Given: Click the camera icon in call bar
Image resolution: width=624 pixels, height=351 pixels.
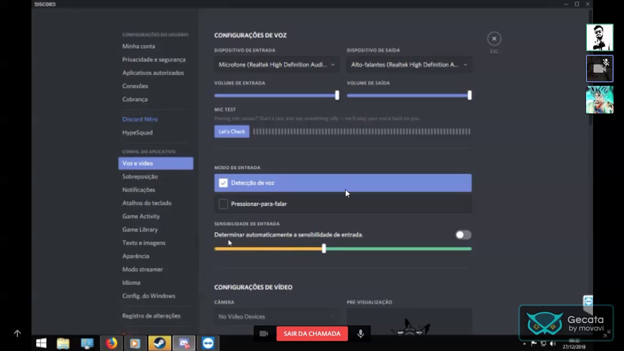Looking at the screenshot, I should tap(264, 333).
